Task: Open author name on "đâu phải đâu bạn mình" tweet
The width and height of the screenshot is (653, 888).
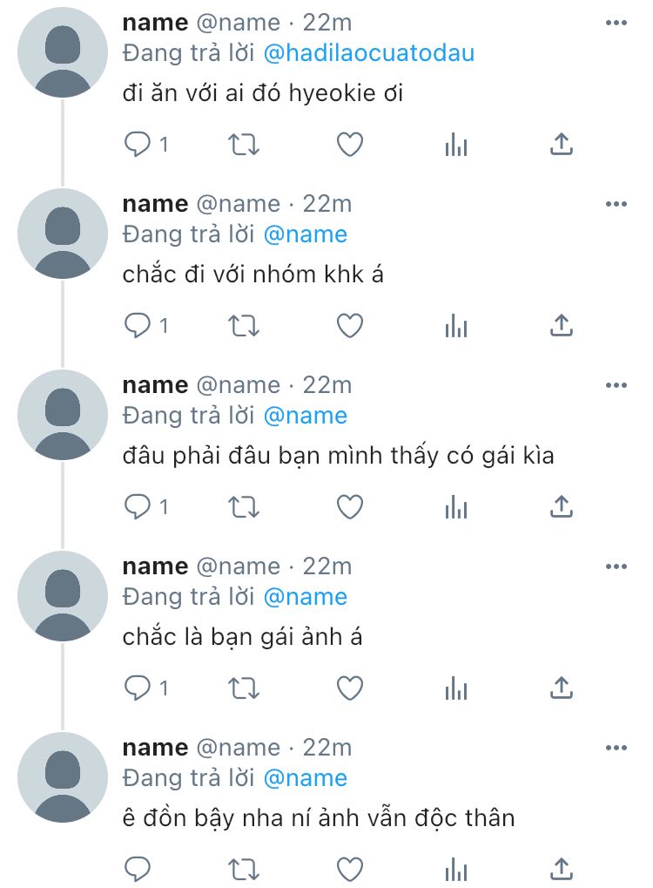Action: [x=155, y=385]
